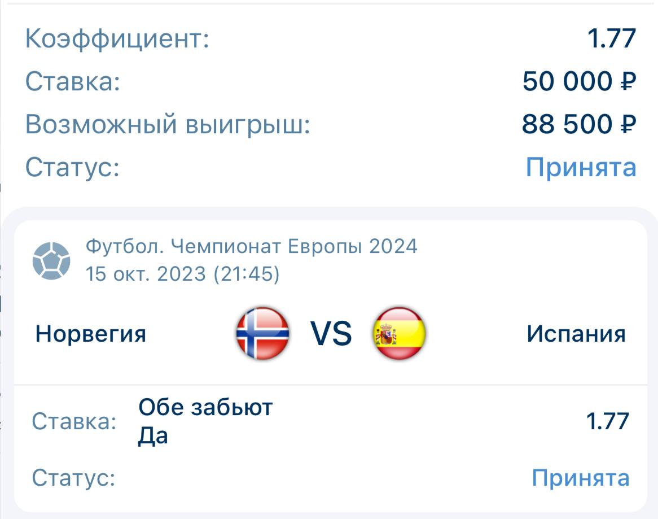The height and width of the screenshot is (519, 658).
Task: Click the Norway flag icon
Action: point(262,334)
